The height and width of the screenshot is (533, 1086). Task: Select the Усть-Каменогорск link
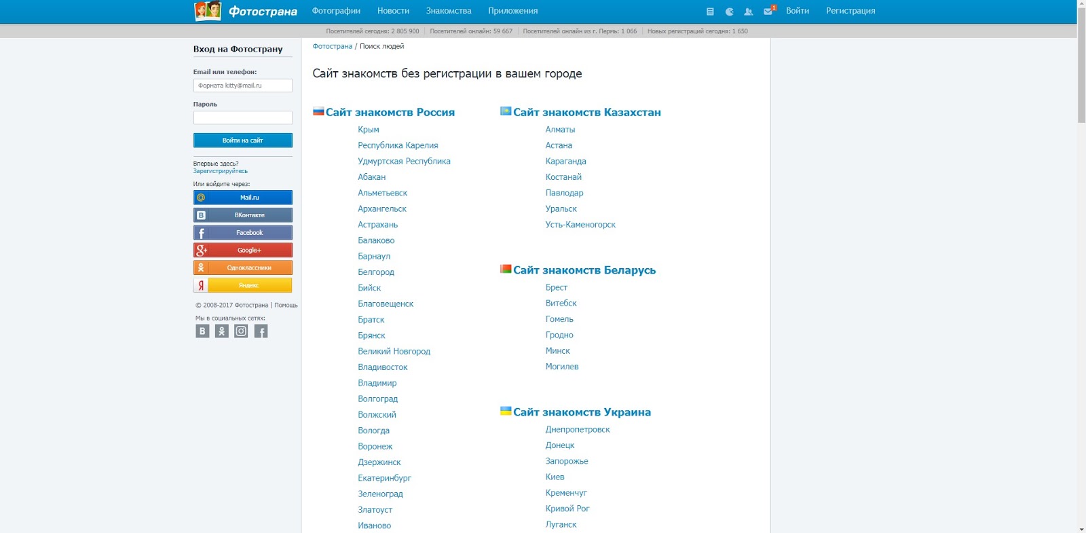coord(580,225)
